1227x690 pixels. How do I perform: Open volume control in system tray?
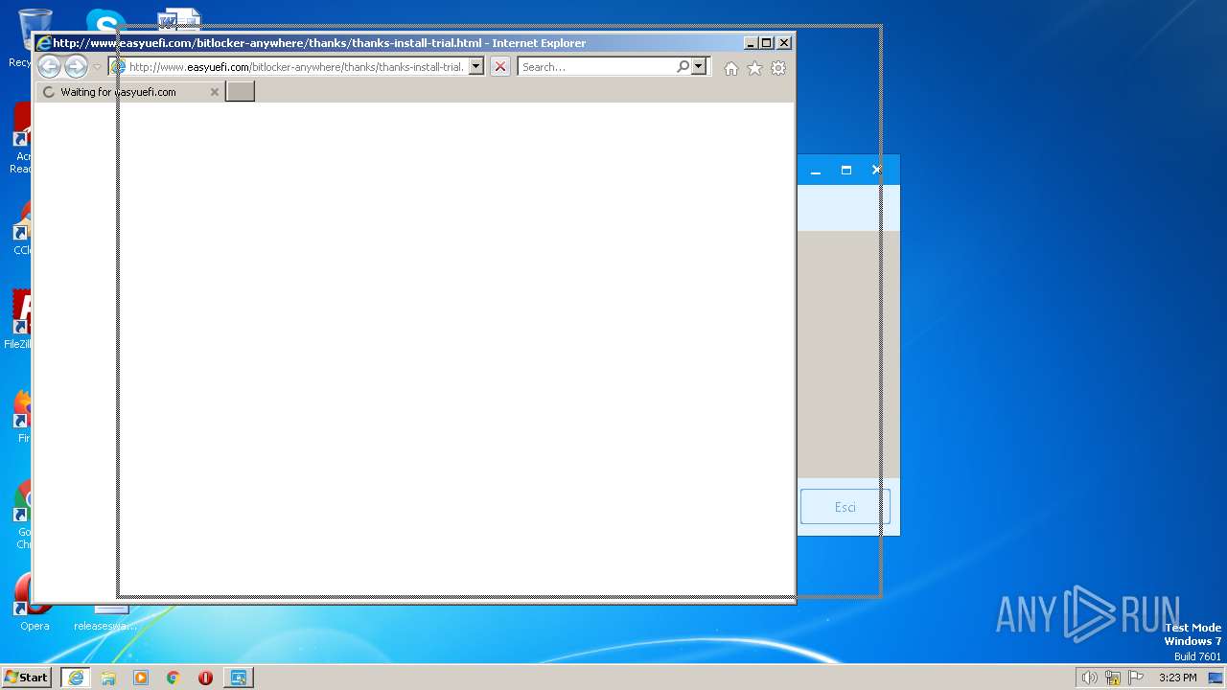pos(1089,678)
